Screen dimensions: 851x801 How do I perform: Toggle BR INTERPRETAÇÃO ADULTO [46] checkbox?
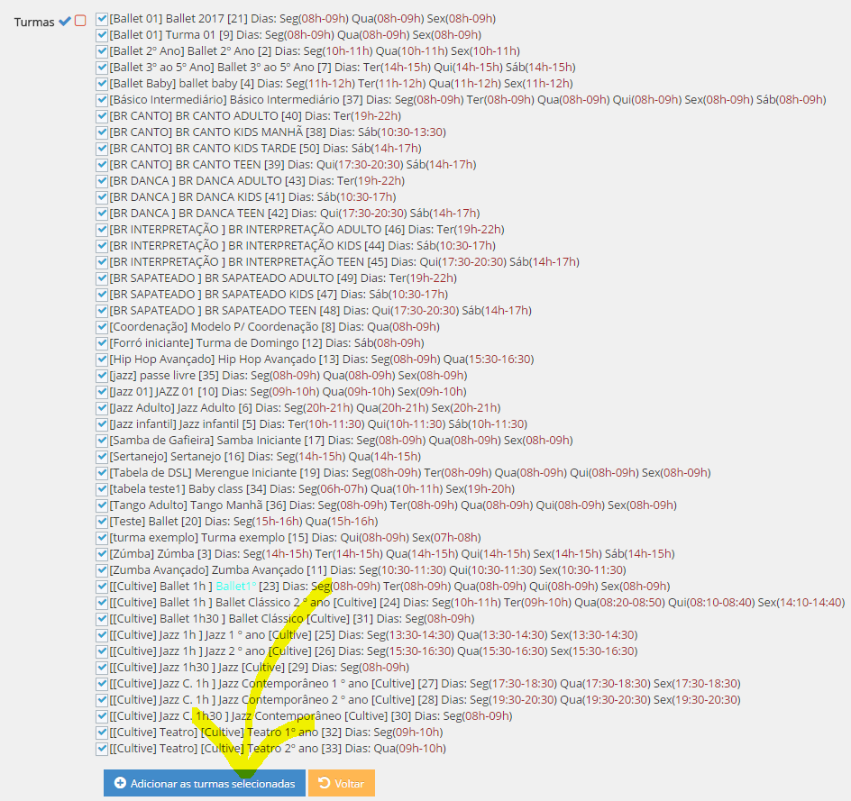click(x=102, y=230)
